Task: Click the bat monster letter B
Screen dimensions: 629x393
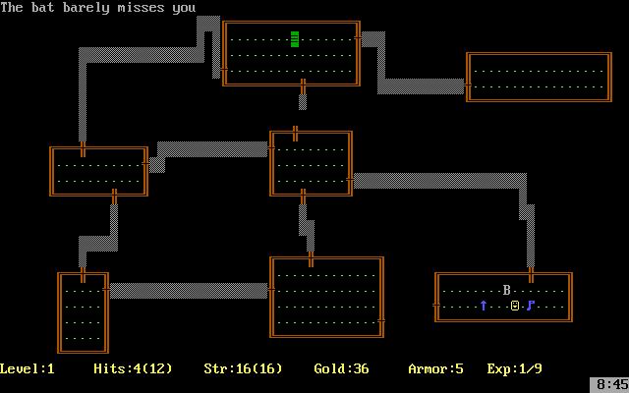Action: click(507, 291)
